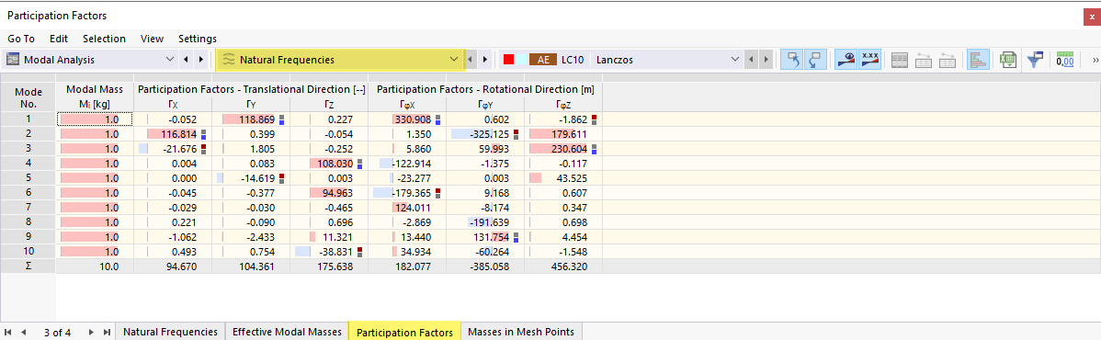Click the cell with value 330.908

coord(407,119)
